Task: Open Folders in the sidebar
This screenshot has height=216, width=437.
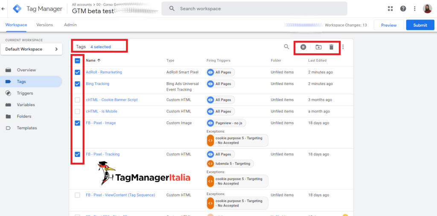Action: point(31,116)
